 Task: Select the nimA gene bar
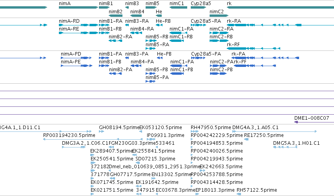[78, 7]
